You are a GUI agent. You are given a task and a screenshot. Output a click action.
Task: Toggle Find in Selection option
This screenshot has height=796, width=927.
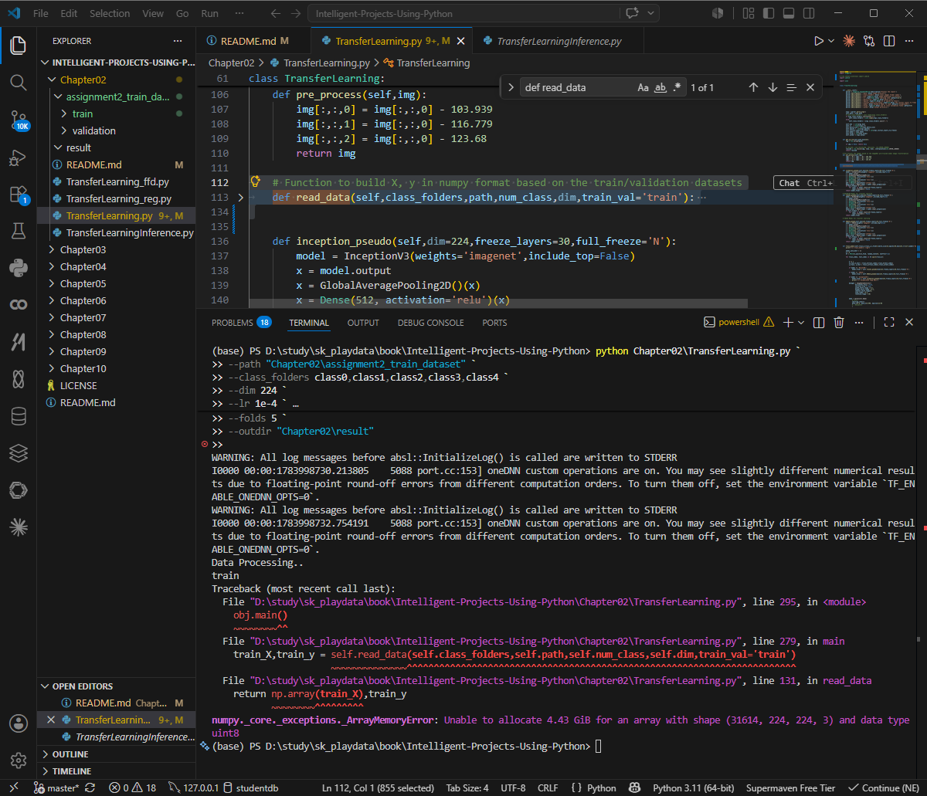792,87
